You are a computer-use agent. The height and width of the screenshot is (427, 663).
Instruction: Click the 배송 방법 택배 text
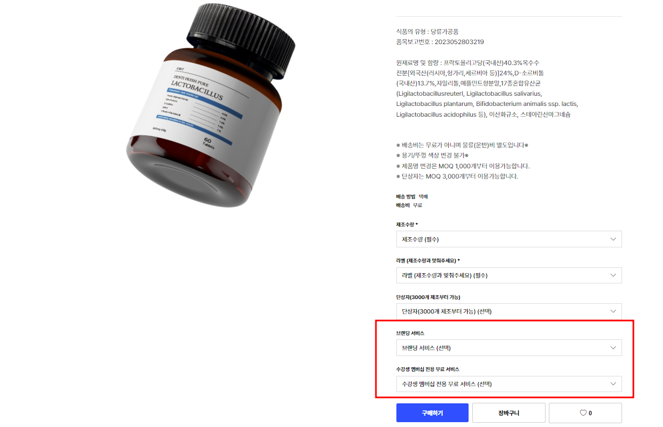412,197
